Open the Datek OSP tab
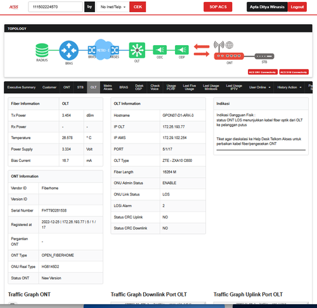Viewport: 317px width, 308px height. tap(139, 87)
